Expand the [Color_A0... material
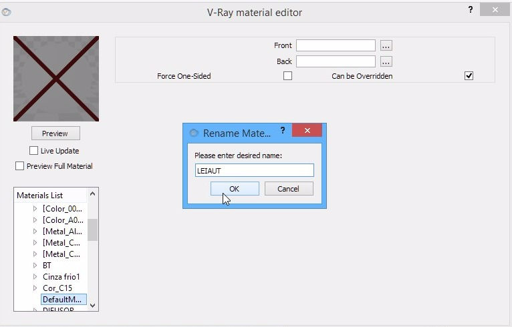512x327 pixels. [x=35, y=220]
